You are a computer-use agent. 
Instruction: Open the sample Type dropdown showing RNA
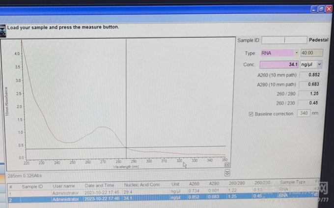(296, 53)
